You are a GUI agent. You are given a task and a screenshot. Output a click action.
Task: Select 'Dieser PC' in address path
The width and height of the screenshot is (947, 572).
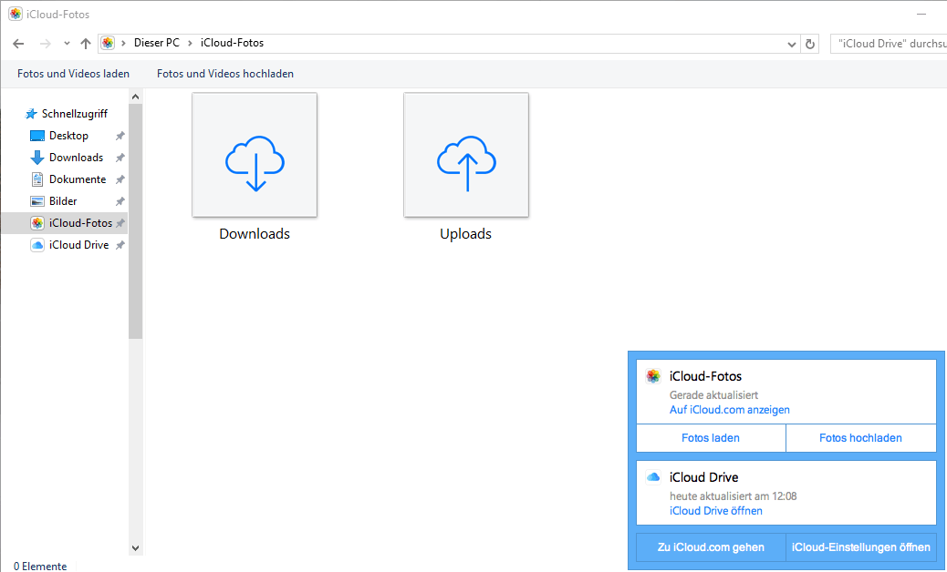point(156,43)
